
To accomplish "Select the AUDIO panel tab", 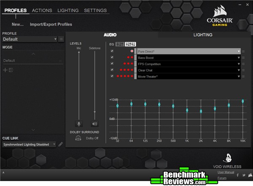I will 110,35.
